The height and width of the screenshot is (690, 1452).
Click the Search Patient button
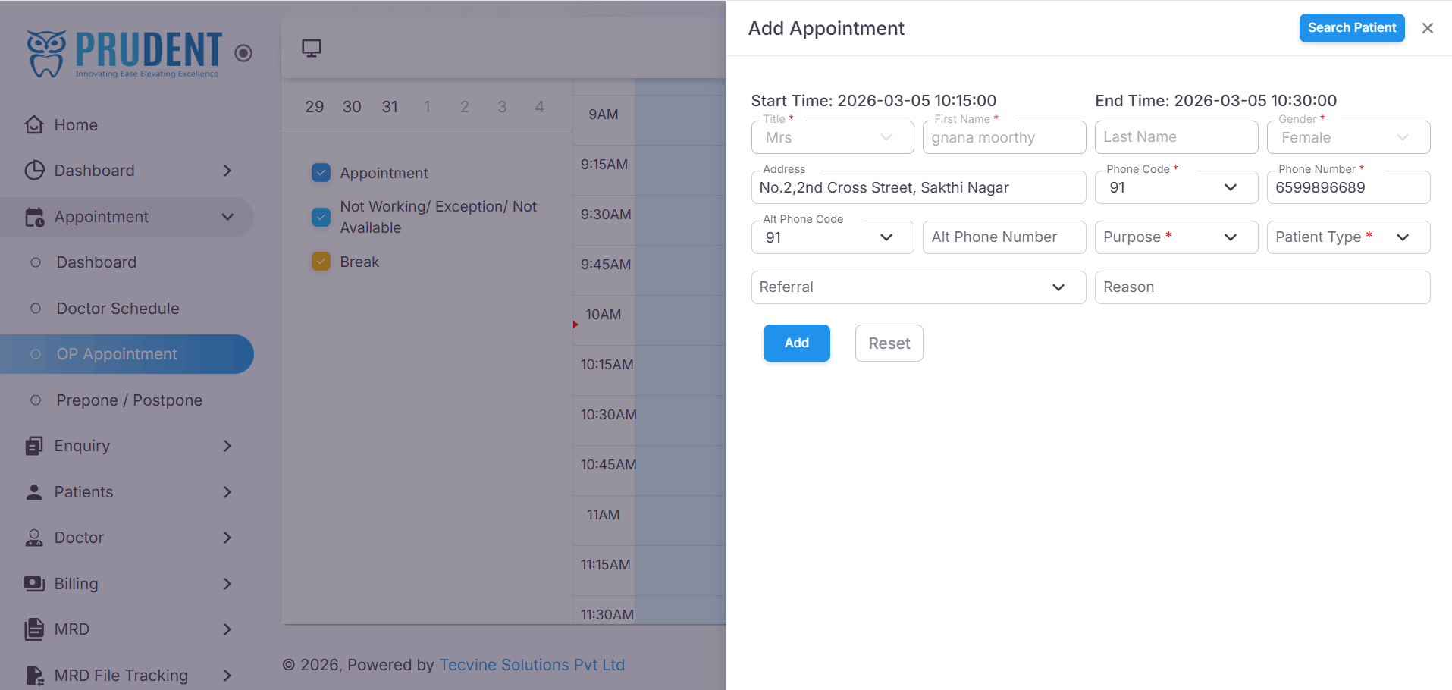pos(1352,28)
